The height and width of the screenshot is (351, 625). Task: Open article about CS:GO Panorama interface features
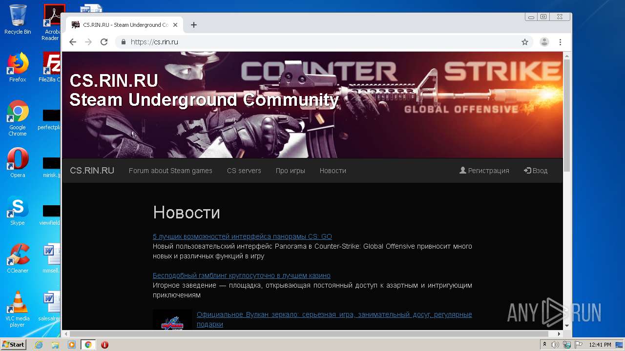pyautogui.click(x=242, y=236)
